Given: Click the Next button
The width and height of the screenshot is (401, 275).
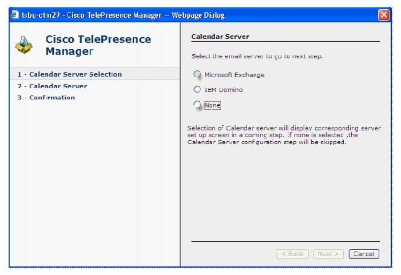Looking at the screenshot, I should tap(328, 254).
